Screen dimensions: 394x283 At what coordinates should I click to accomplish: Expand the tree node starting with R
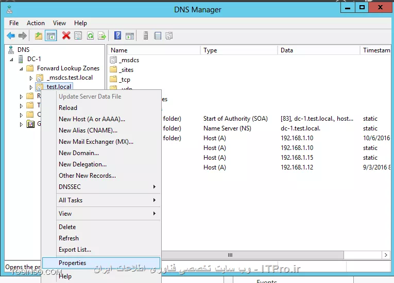21,97
